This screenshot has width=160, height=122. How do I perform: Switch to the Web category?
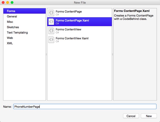pyautogui.click(x=25, y=38)
